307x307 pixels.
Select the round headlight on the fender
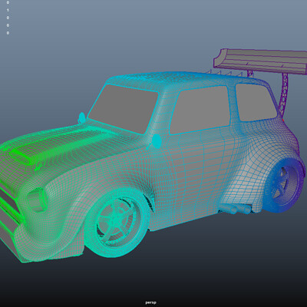[38, 200]
